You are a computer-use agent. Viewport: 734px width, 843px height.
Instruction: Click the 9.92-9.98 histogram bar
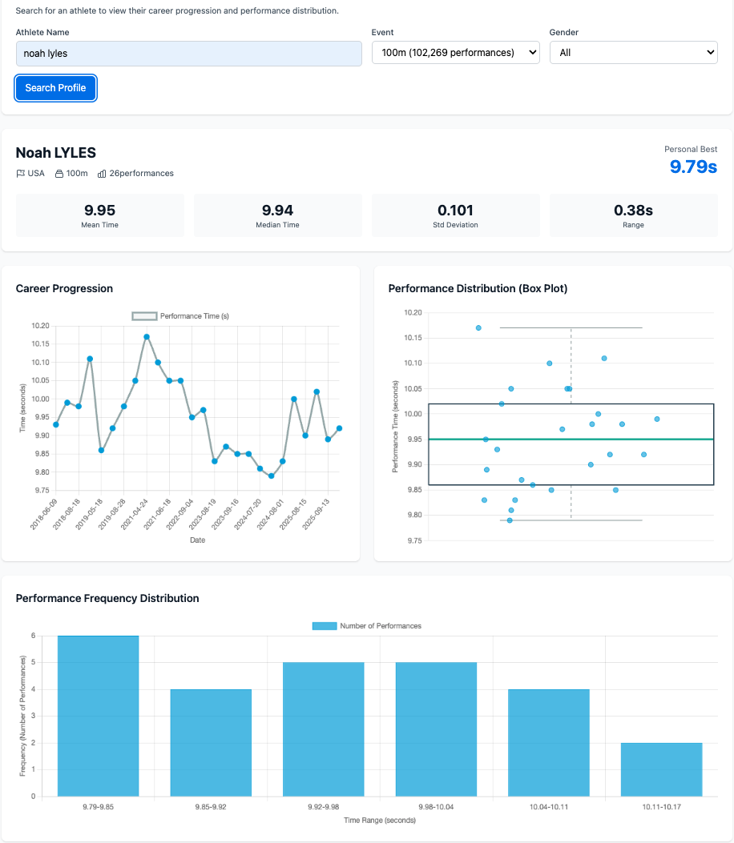click(x=324, y=729)
